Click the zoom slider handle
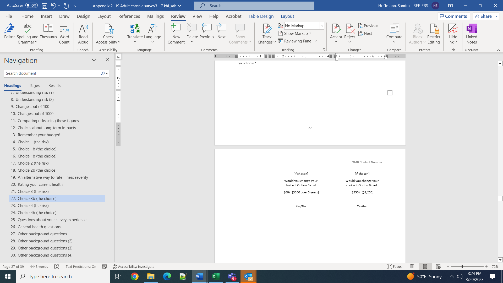This screenshot has height=283, width=503. pos(462,266)
